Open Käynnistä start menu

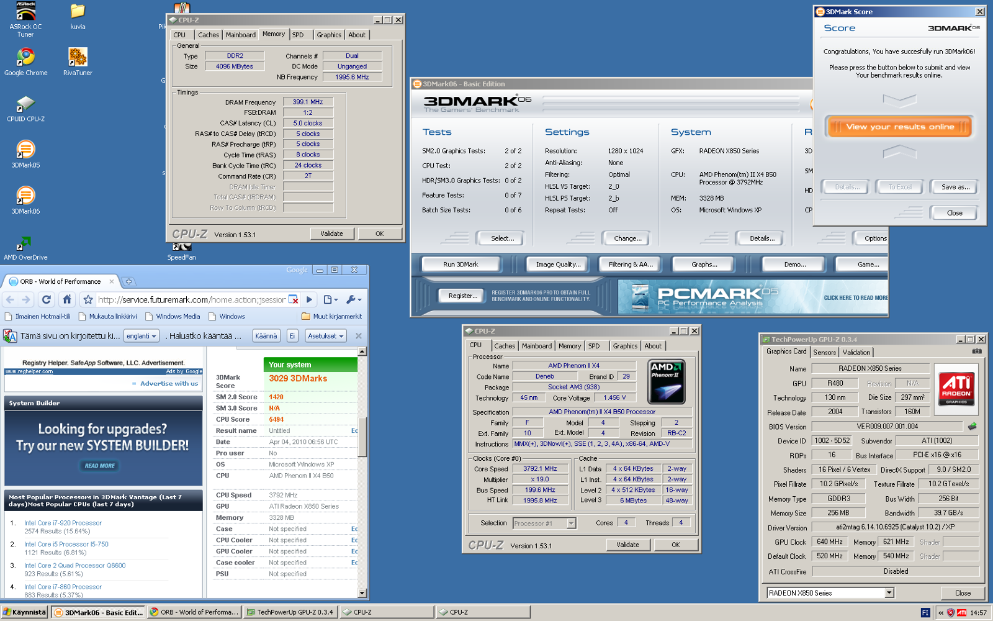tap(24, 612)
